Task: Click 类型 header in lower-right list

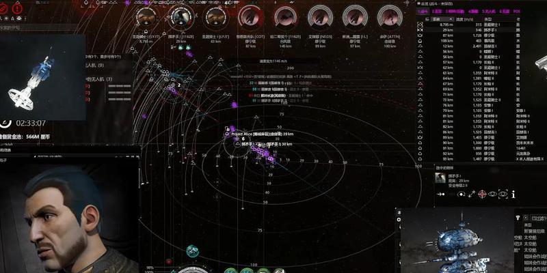Action: (528, 225)
